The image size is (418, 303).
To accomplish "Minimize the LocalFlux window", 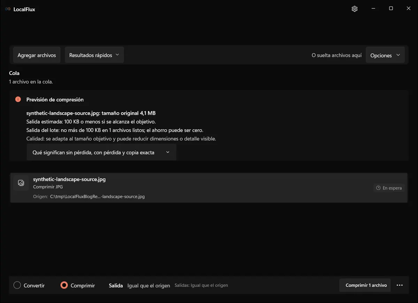I will pos(373,9).
